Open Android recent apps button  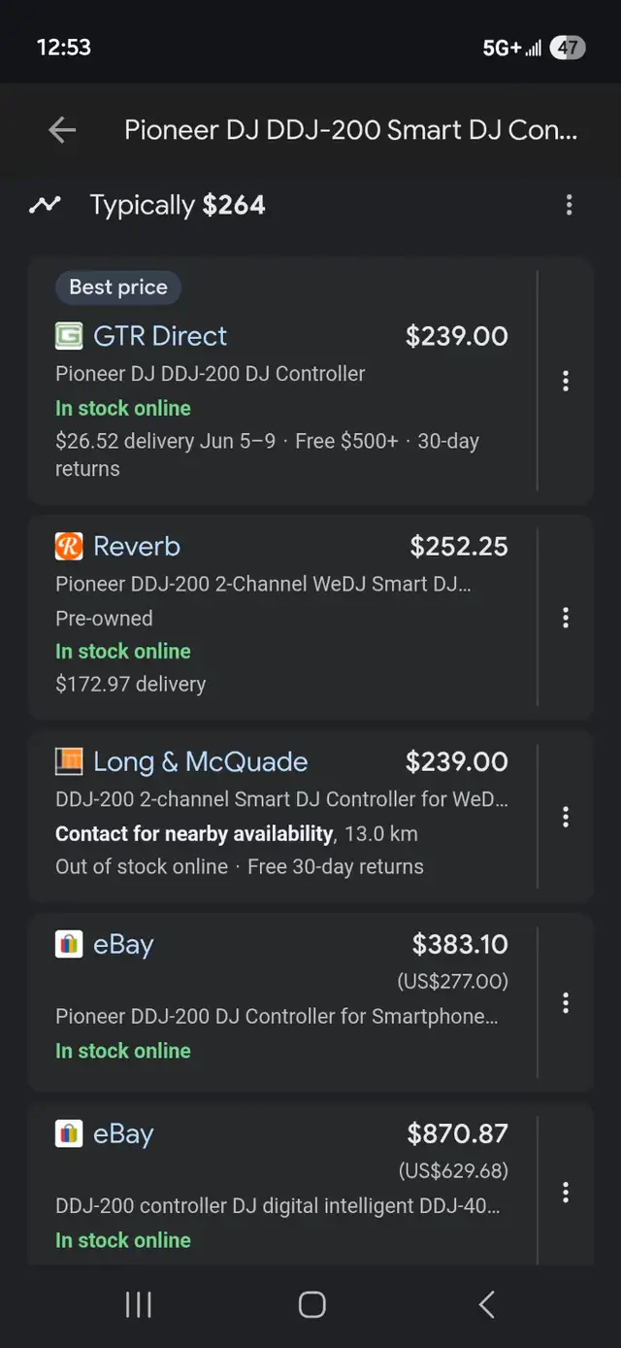tap(139, 1304)
